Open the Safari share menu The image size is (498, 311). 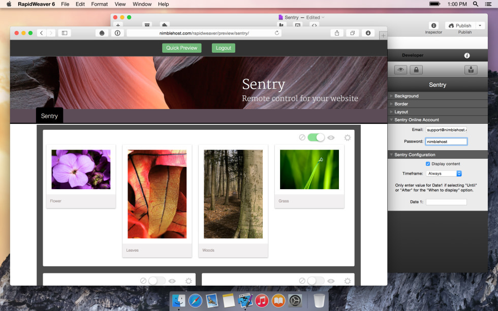(337, 33)
